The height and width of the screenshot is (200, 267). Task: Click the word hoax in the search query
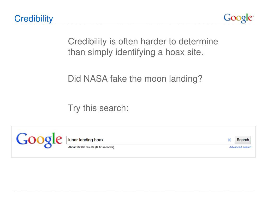(99, 140)
